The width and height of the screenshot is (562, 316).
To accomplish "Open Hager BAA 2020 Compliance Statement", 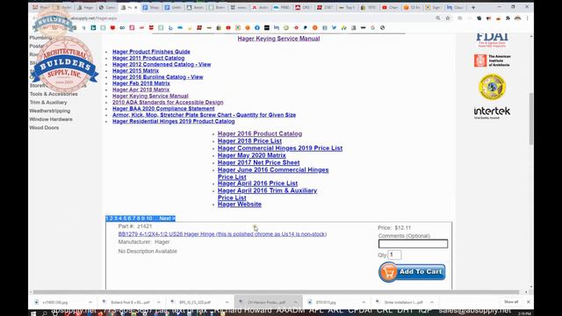I will click(163, 109).
